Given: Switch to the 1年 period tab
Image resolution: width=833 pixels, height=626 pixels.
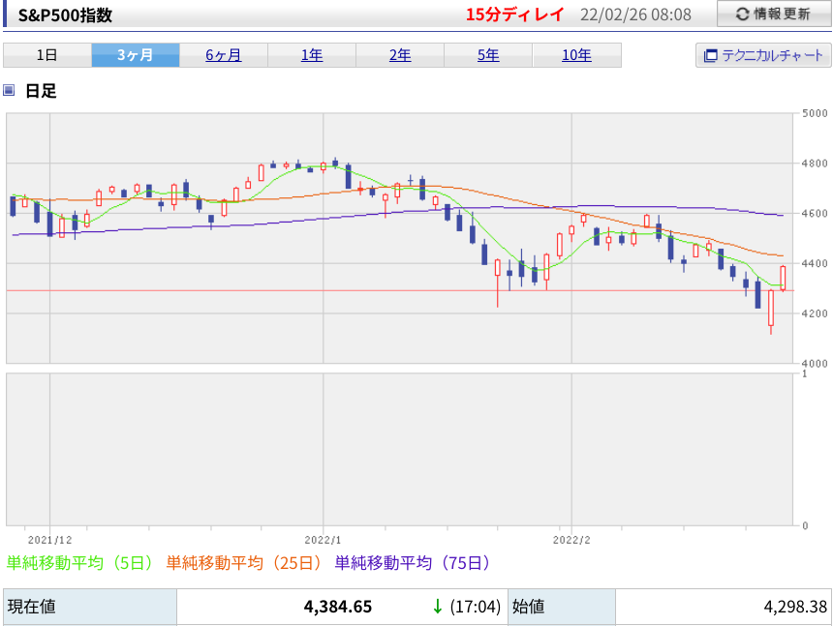Looking at the screenshot, I should pos(312,55).
